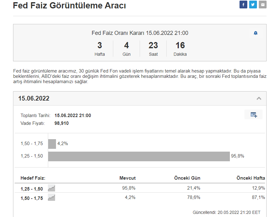Click the 4,2% probability bar
This screenshot has height=217, width=270.
coord(52,144)
